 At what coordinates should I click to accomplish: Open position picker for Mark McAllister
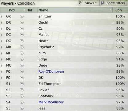(x=22, y=102)
